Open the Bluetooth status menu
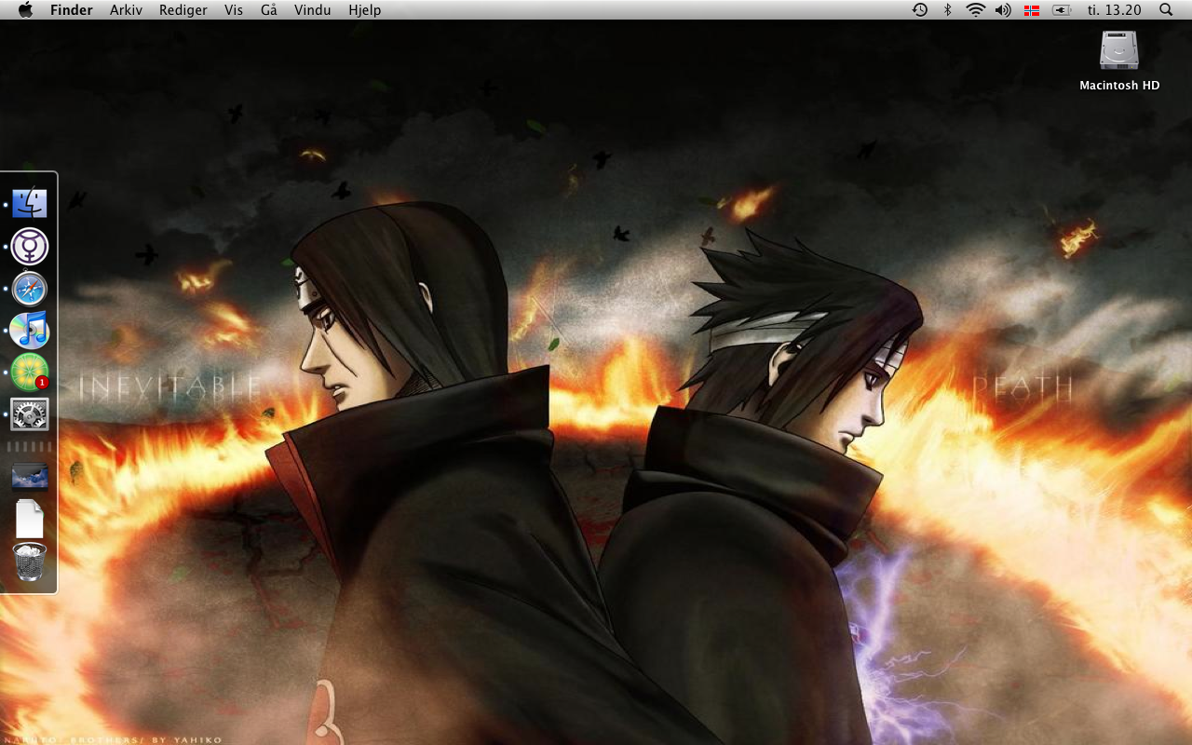Image resolution: width=1192 pixels, height=745 pixels. (948, 9)
